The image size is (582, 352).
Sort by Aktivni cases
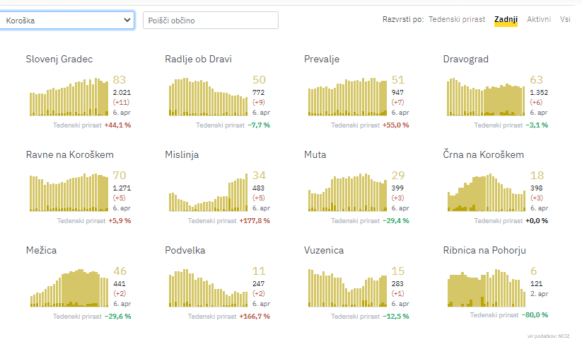click(x=539, y=19)
